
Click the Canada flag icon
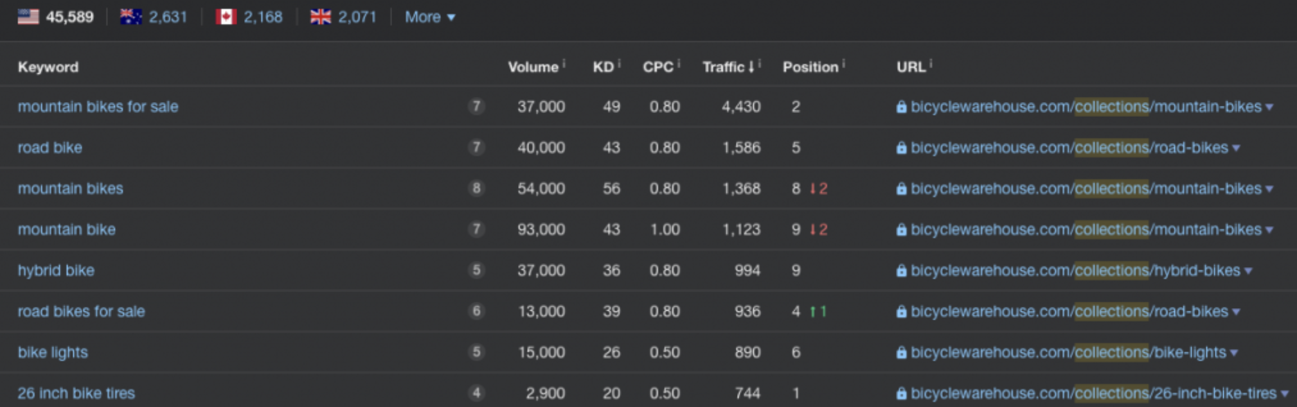click(226, 17)
